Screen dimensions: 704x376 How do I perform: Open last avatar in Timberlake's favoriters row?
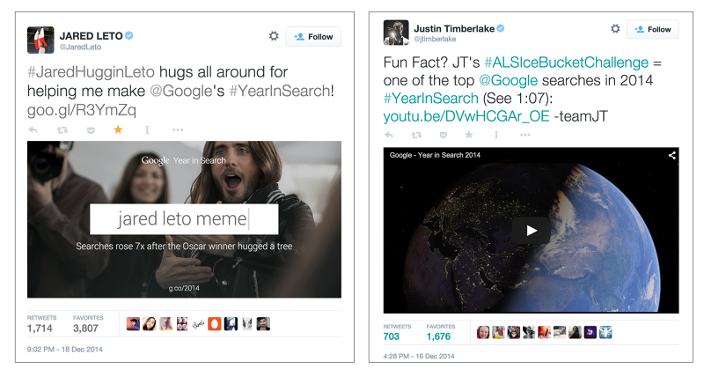coord(605,333)
